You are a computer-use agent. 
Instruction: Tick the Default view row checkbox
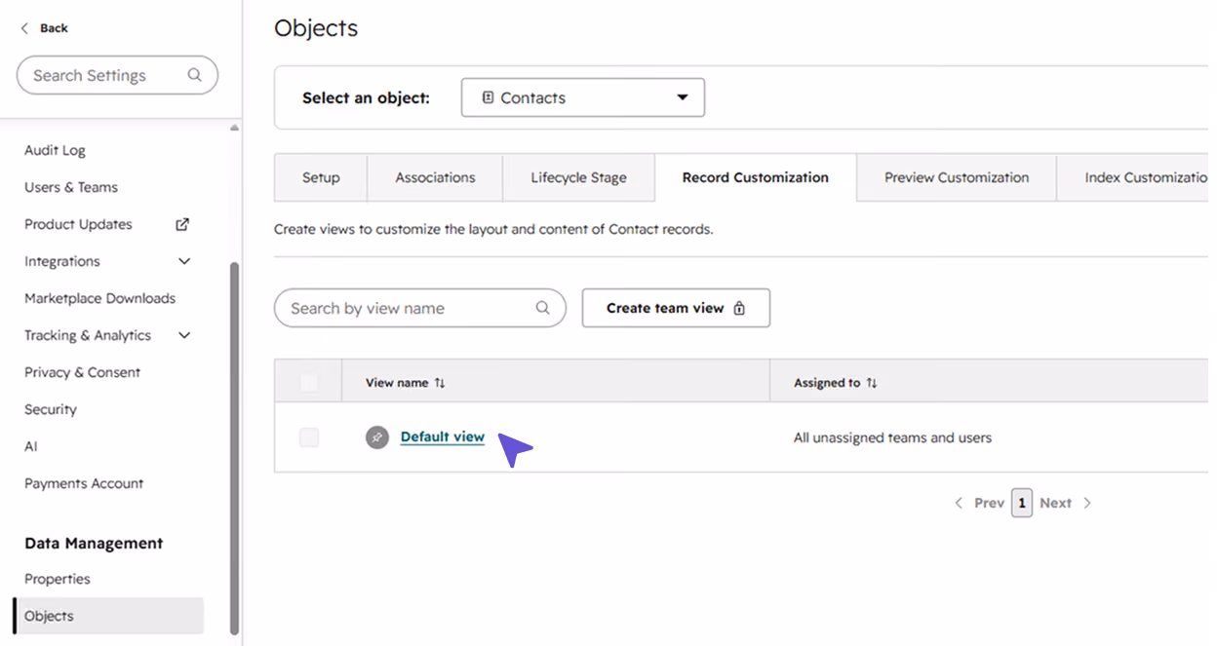click(x=309, y=437)
